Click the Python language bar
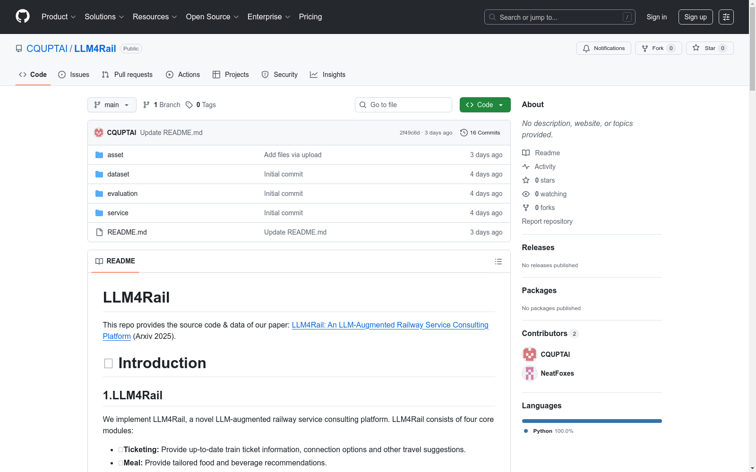The height and width of the screenshot is (472, 756). click(592, 421)
